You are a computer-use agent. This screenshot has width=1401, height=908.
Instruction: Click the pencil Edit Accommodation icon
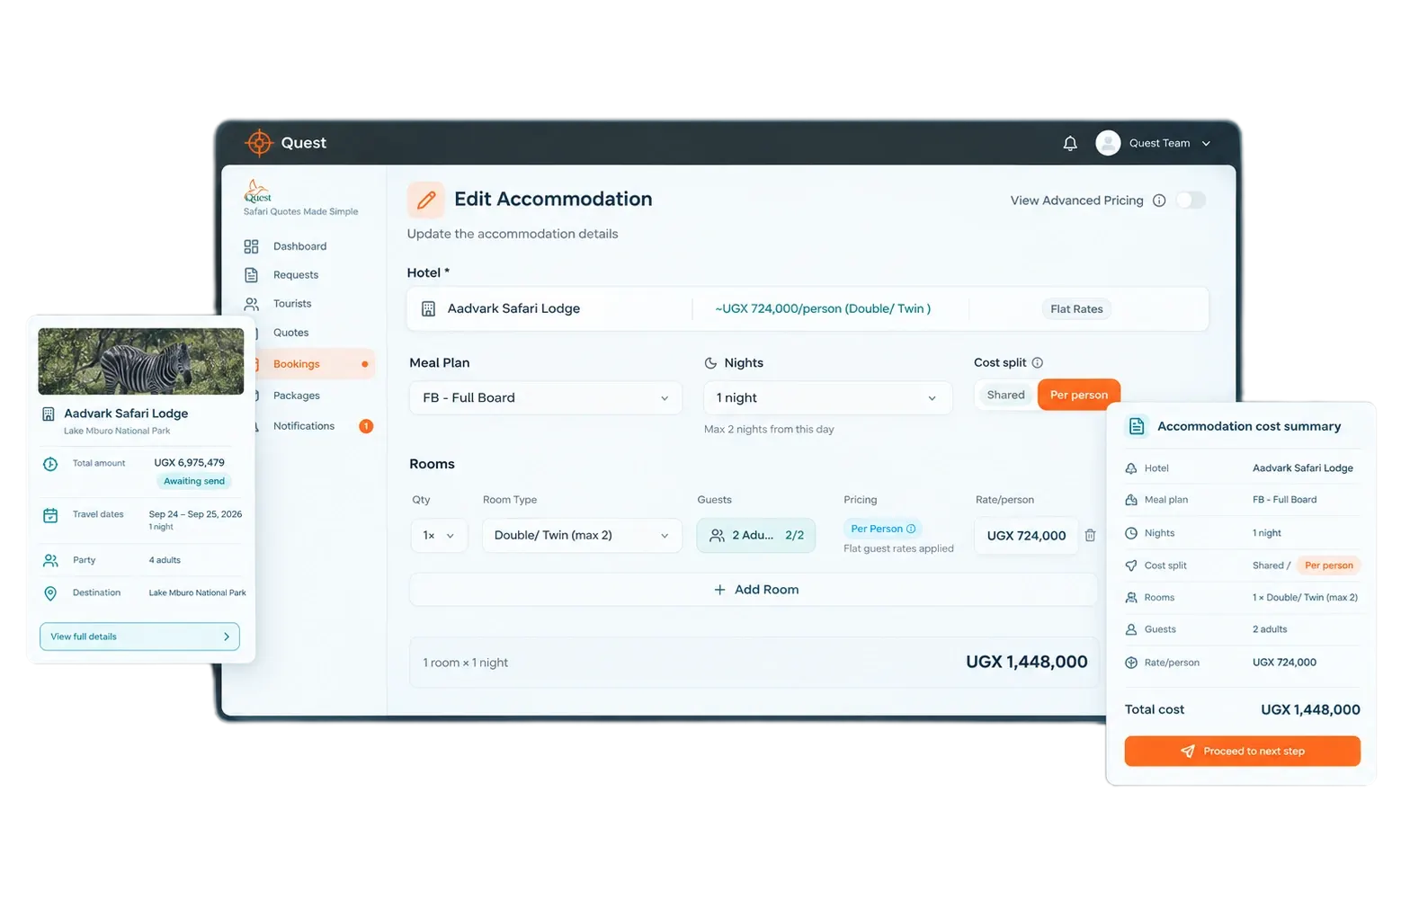click(426, 200)
